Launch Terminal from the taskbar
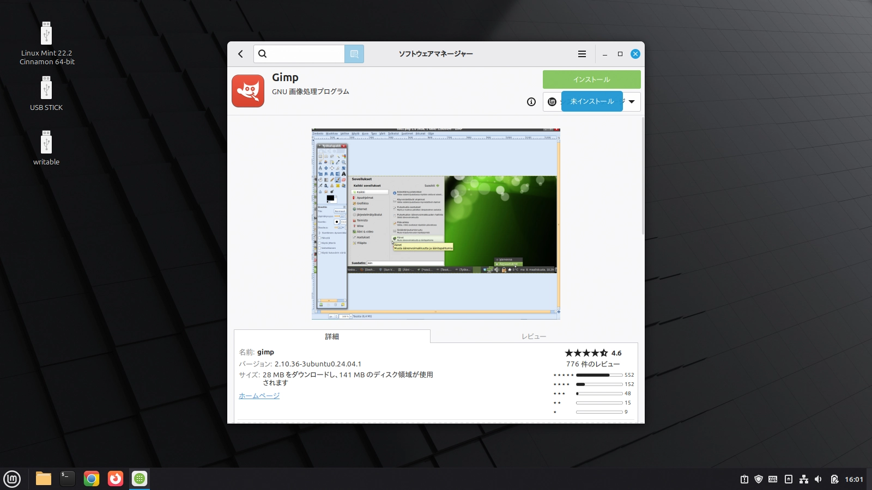Viewport: 872px width, 490px height. (x=68, y=479)
